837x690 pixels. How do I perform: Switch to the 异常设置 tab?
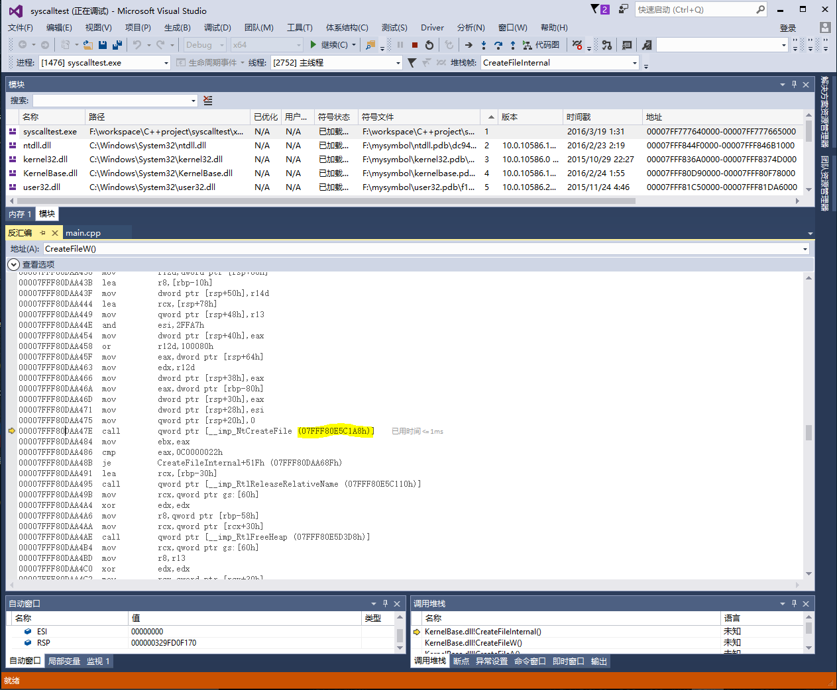[x=492, y=661]
